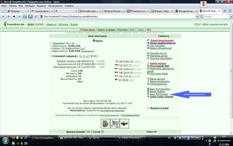Click the backpack item thumbnail
The width and height of the screenshot is (233, 146).
click(x=105, y=123)
